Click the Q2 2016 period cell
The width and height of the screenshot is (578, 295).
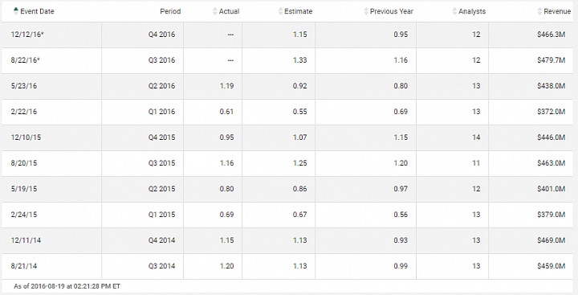143,86
